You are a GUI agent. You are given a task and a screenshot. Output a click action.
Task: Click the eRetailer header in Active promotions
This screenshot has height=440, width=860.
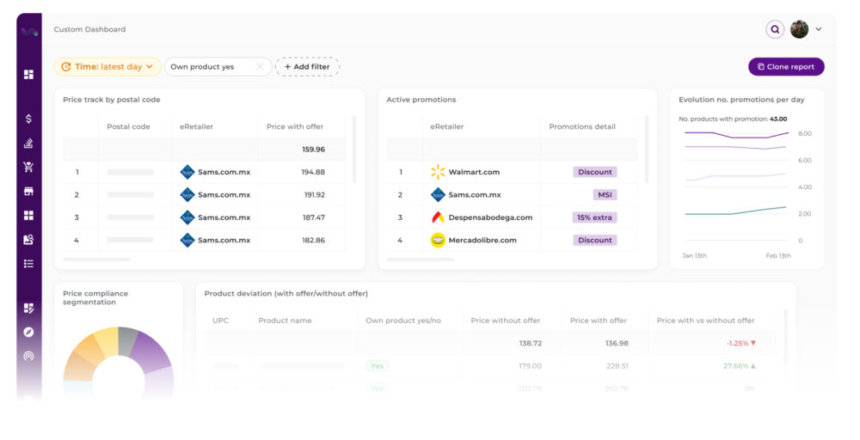[x=447, y=126]
